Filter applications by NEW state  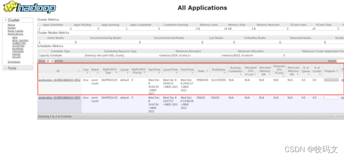[x=15, y=37]
